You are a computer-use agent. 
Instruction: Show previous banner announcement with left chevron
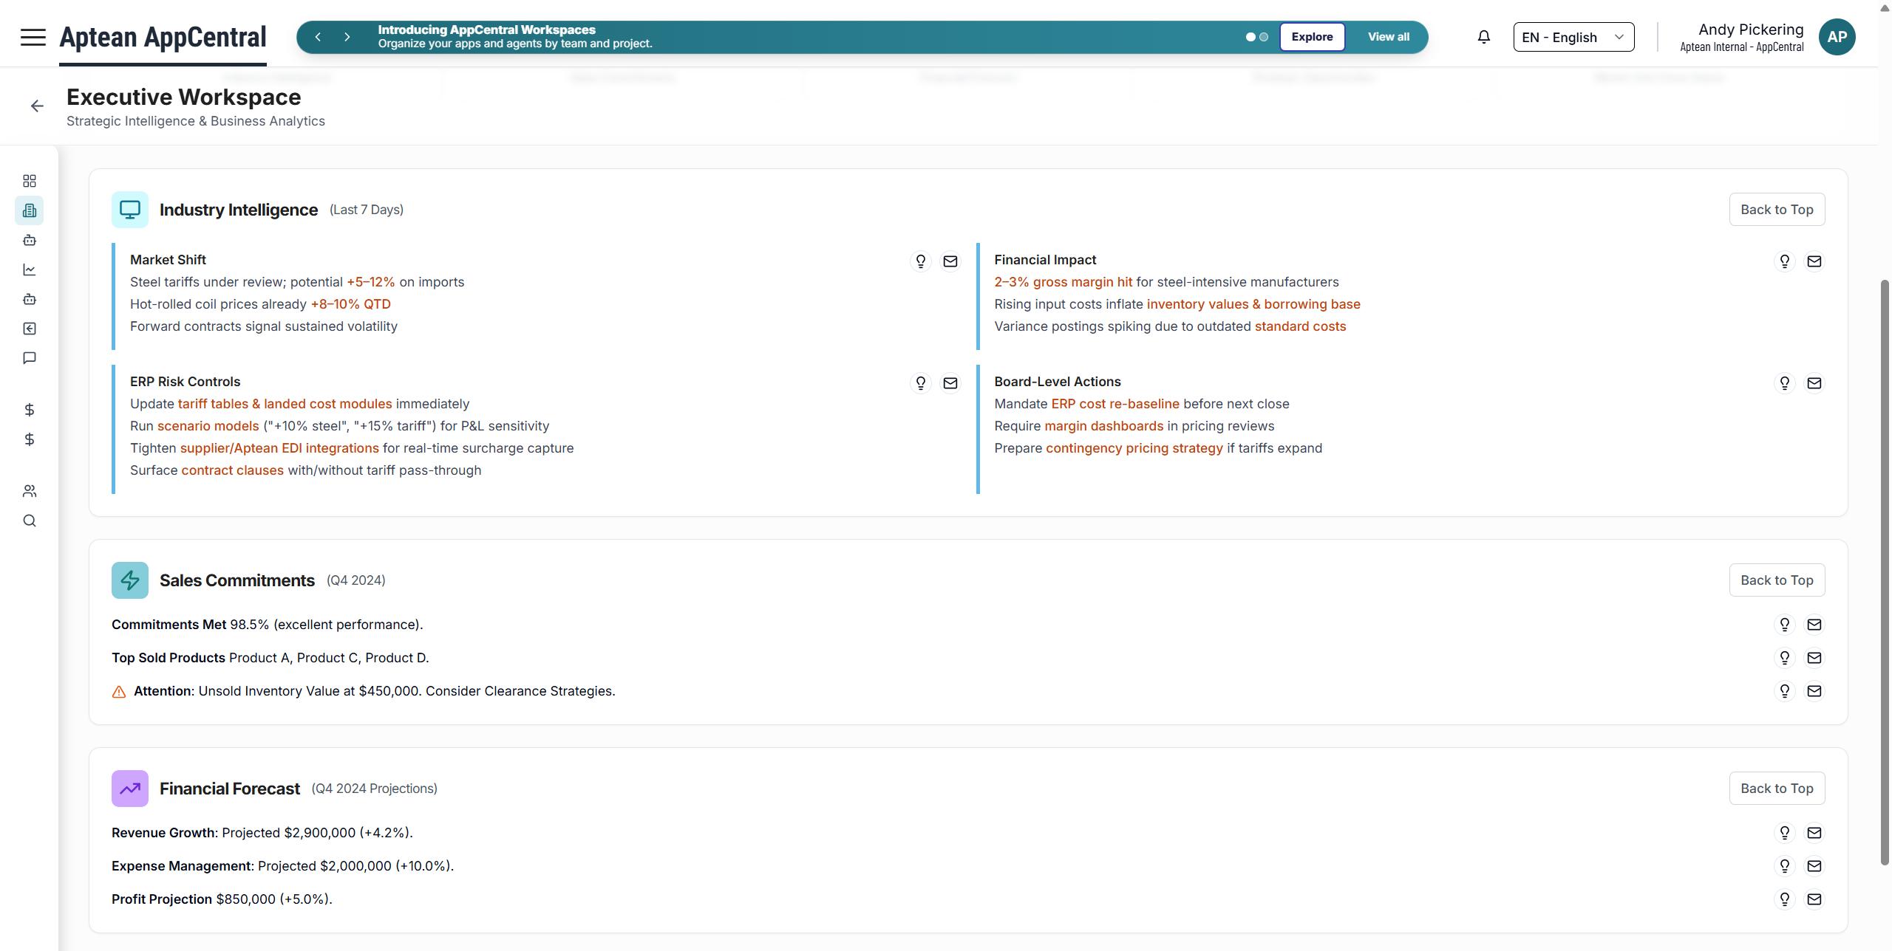318,37
